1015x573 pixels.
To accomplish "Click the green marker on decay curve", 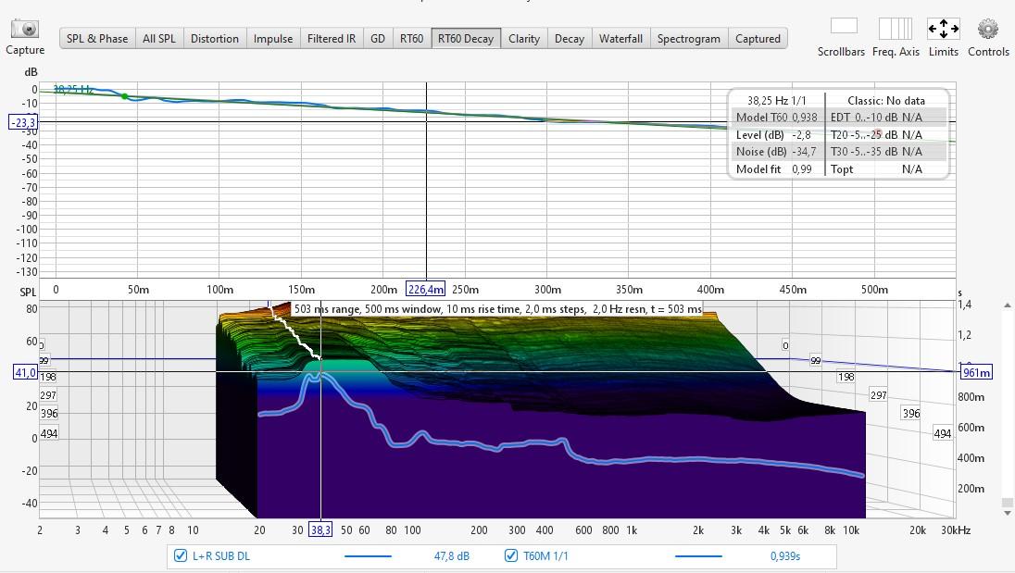I will pyautogui.click(x=125, y=96).
